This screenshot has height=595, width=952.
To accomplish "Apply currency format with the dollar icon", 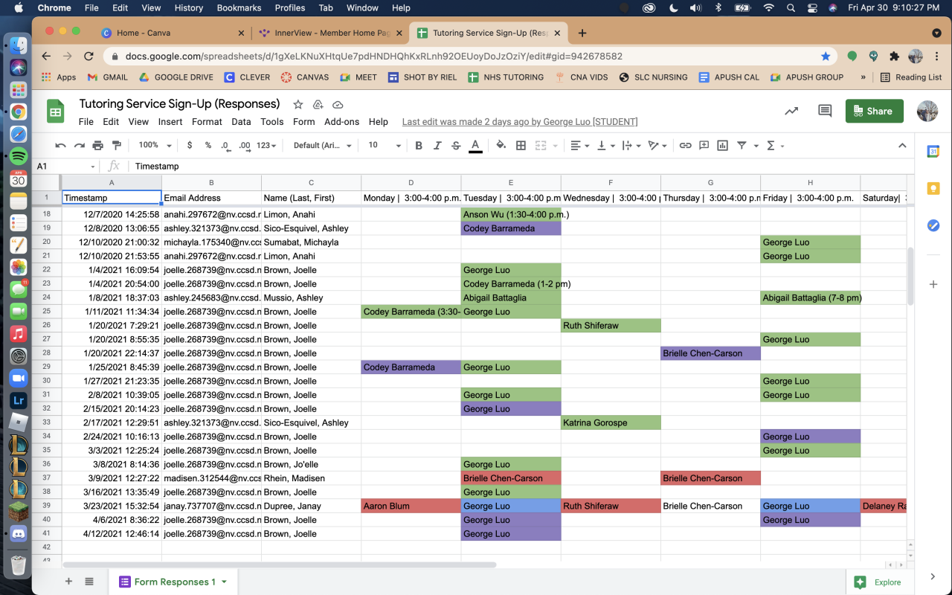I will (x=190, y=145).
